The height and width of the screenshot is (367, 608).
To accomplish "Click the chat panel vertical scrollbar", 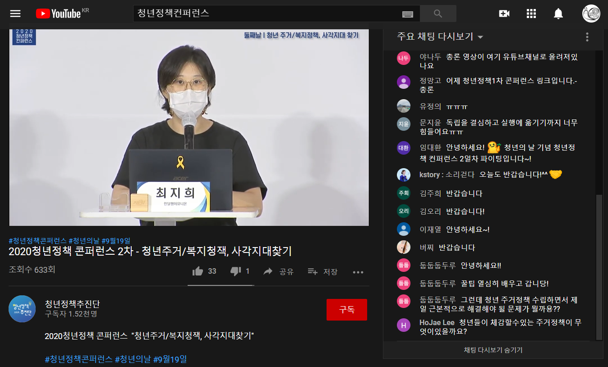I will (x=599, y=267).
